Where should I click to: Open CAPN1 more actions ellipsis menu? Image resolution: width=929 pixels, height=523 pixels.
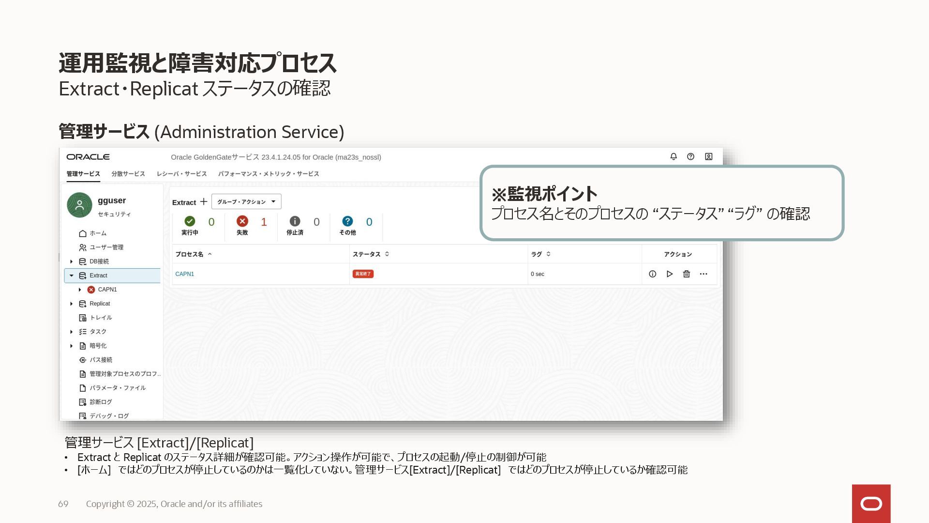tap(704, 274)
